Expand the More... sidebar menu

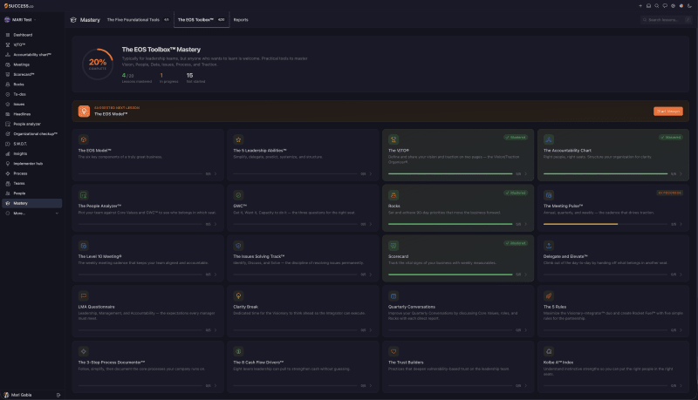31,214
